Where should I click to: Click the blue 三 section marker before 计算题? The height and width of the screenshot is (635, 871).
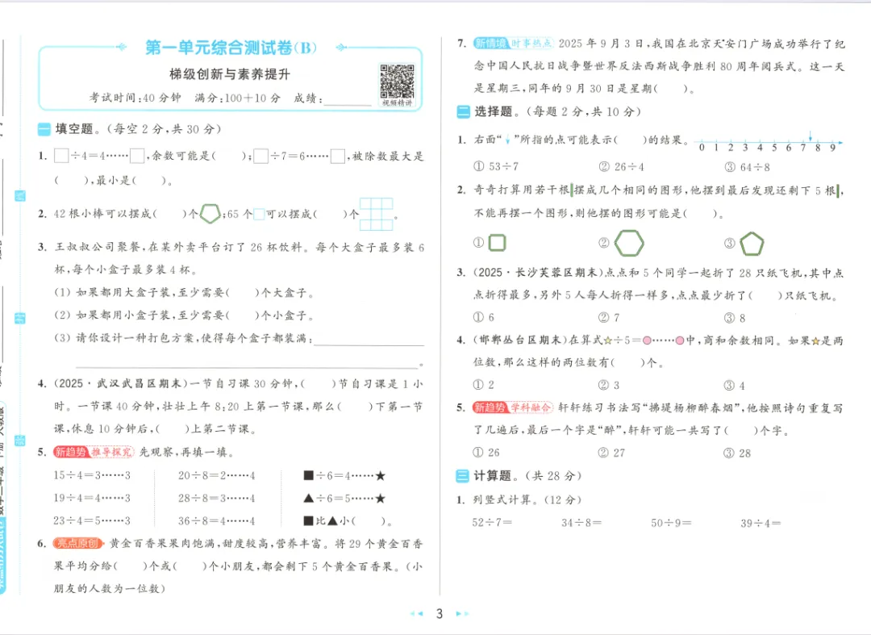point(462,475)
